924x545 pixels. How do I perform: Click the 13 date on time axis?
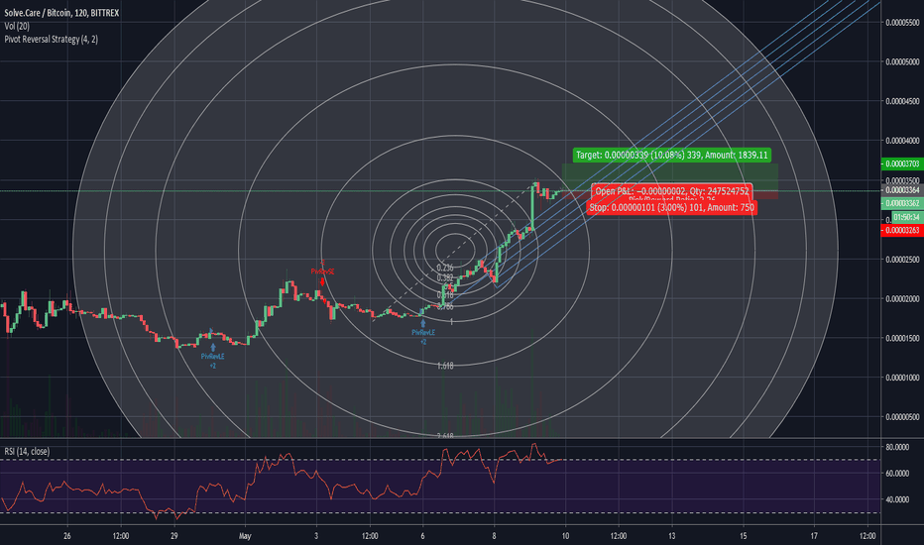(672, 536)
